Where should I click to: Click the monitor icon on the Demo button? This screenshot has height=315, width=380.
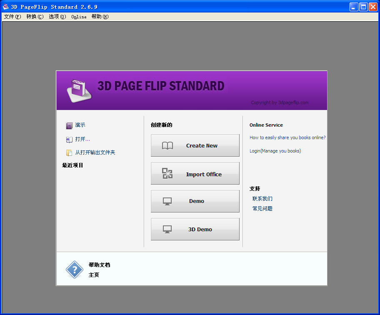(x=167, y=201)
